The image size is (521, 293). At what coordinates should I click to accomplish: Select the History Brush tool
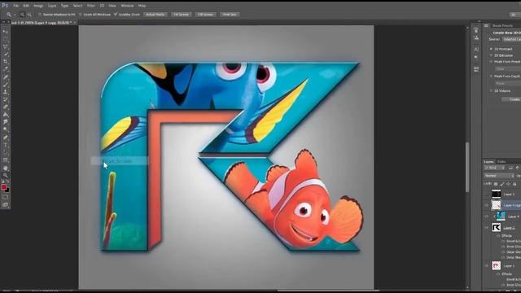point(6,99)
